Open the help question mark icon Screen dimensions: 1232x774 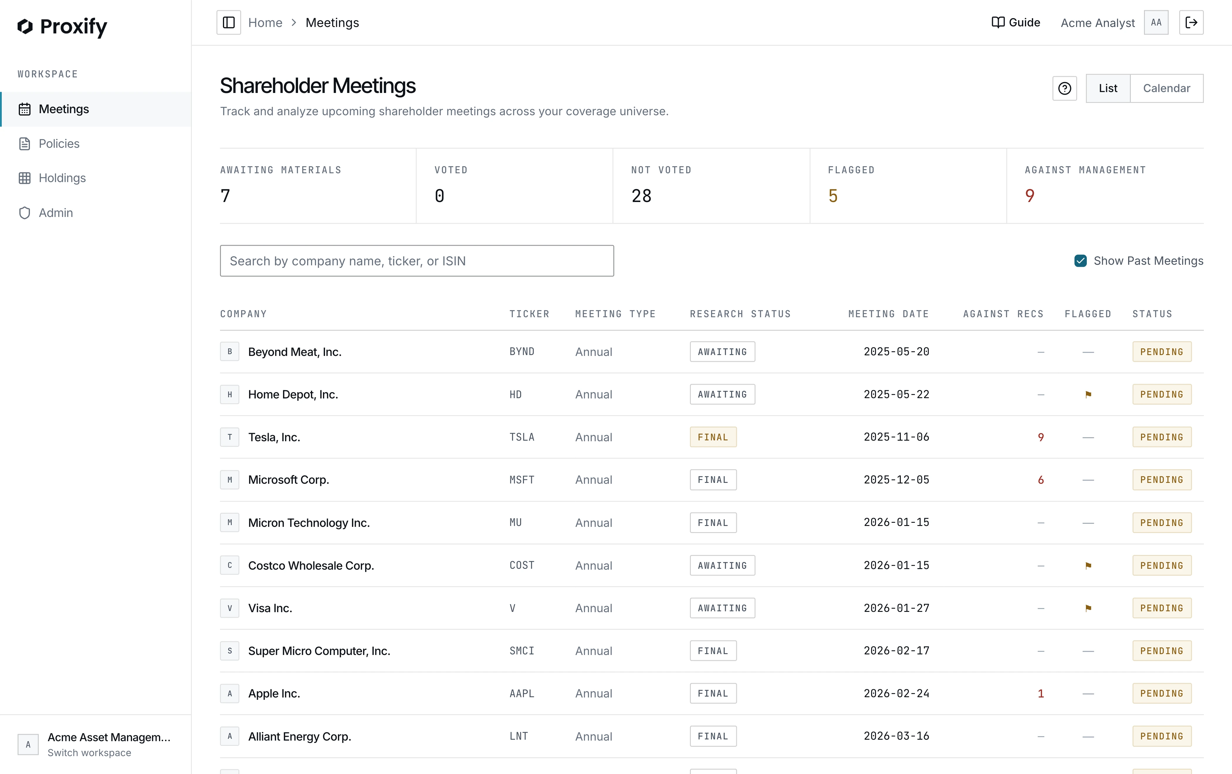coord(1065,89)
